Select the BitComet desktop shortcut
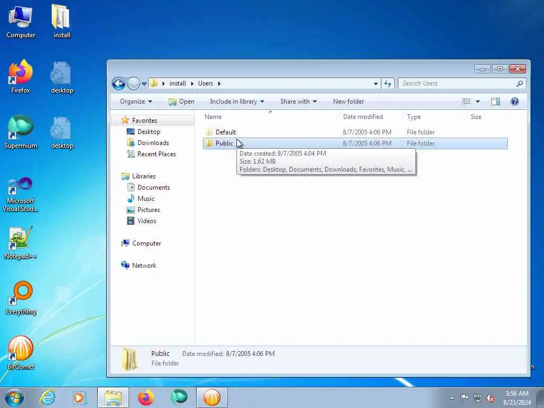This screenshot has width=544, height=408. coord(21,353)
